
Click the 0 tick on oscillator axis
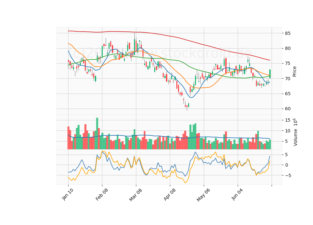click(287, 165)
